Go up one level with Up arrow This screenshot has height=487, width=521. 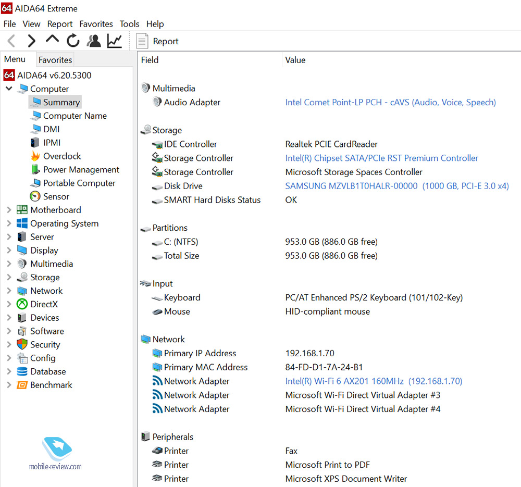click(52, 40)
